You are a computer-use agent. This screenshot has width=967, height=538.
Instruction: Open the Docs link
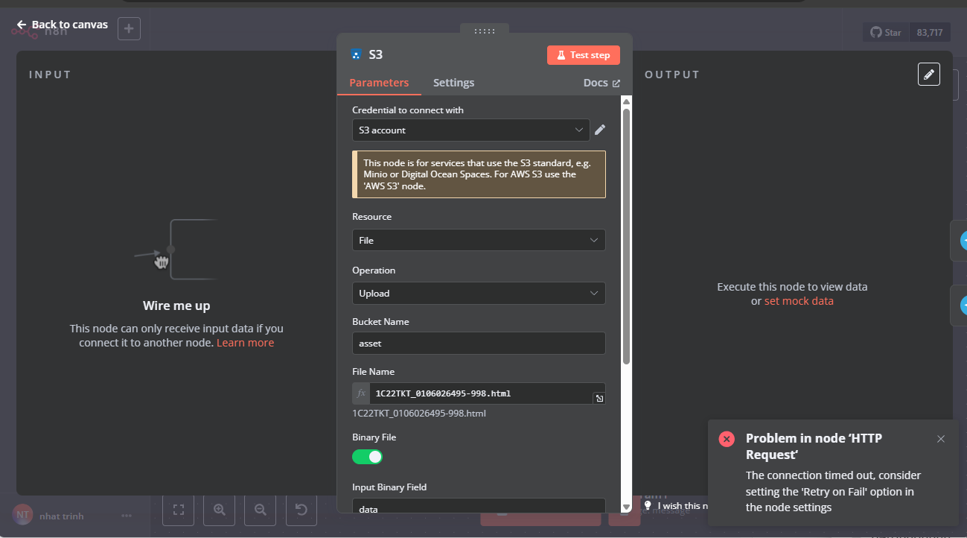point(601,83)
